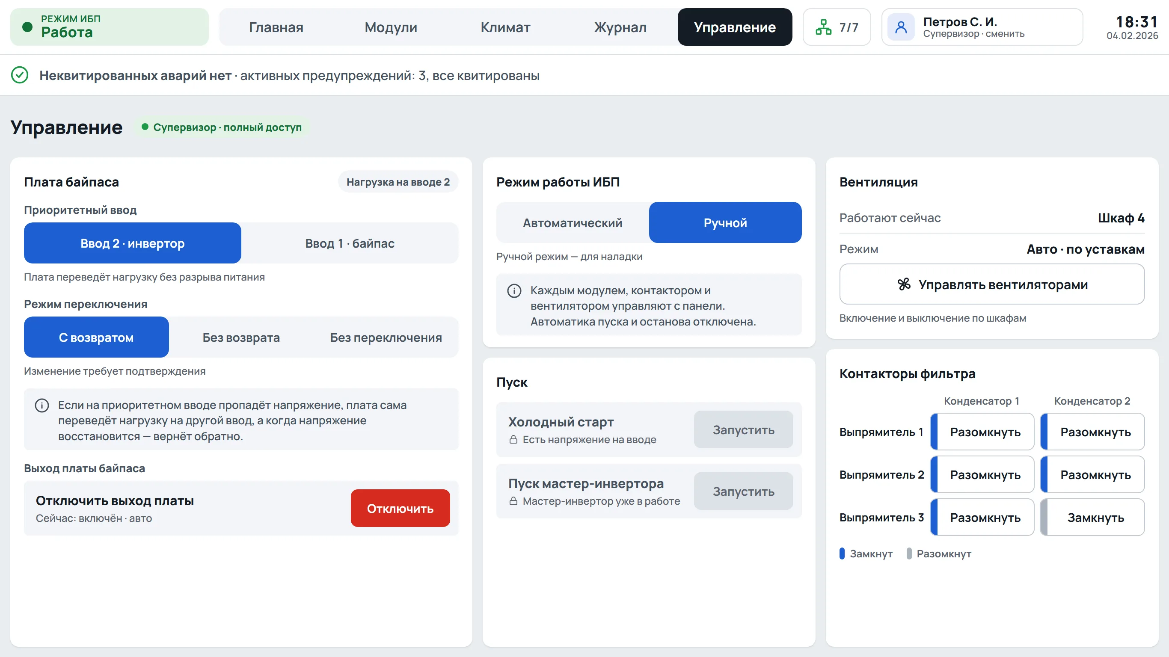The image size is (1169, 657).
Task: Click the green dot in РЕЖИМ ИБП indicator
Action: pyautogui.click(x=27, y=27)
